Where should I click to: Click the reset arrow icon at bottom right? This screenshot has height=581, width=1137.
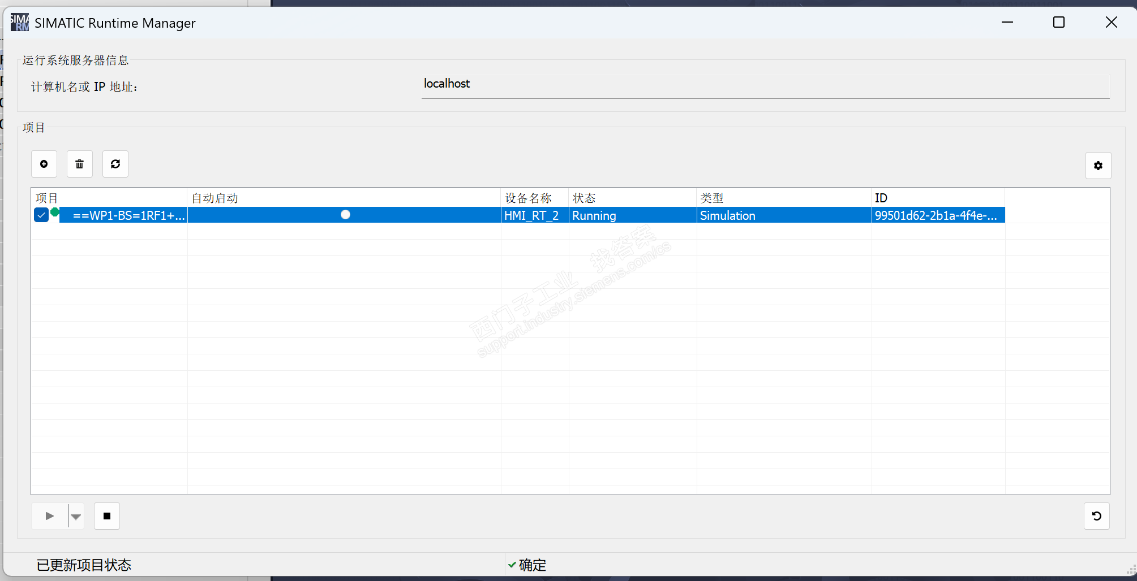tap(1097, 516)
